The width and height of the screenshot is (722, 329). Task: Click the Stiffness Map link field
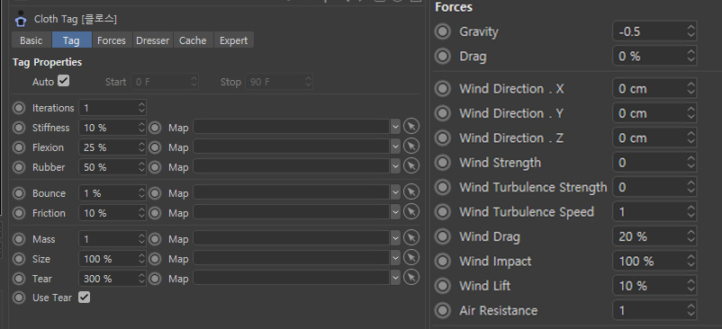click(292, 127)
